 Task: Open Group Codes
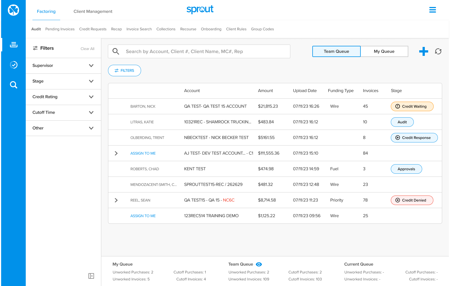[262, 29]
